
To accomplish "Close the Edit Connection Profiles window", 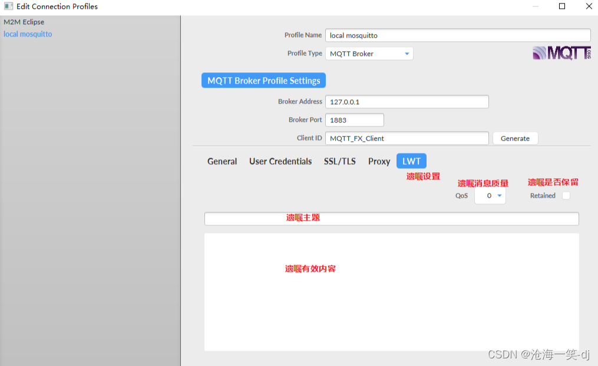I will (x=589, y=6).
